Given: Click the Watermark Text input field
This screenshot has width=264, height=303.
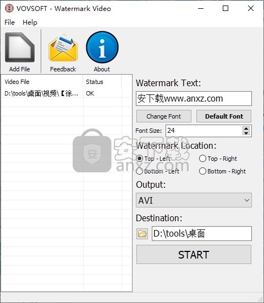Looking at the screenshot, I should tap(194, 99).
